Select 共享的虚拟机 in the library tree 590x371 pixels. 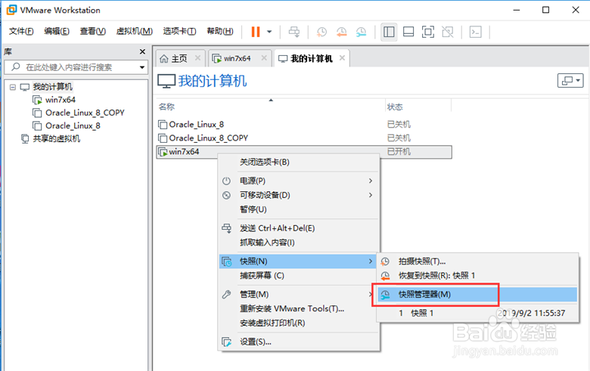(57, 139)
